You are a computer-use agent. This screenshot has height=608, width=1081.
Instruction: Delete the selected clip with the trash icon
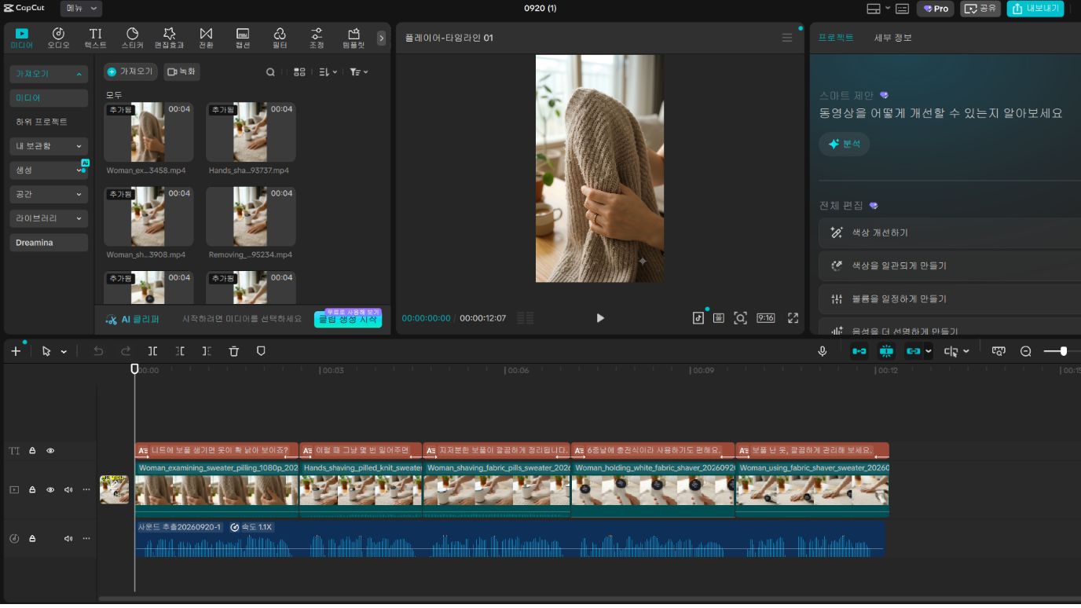click(x=233, y=351)
